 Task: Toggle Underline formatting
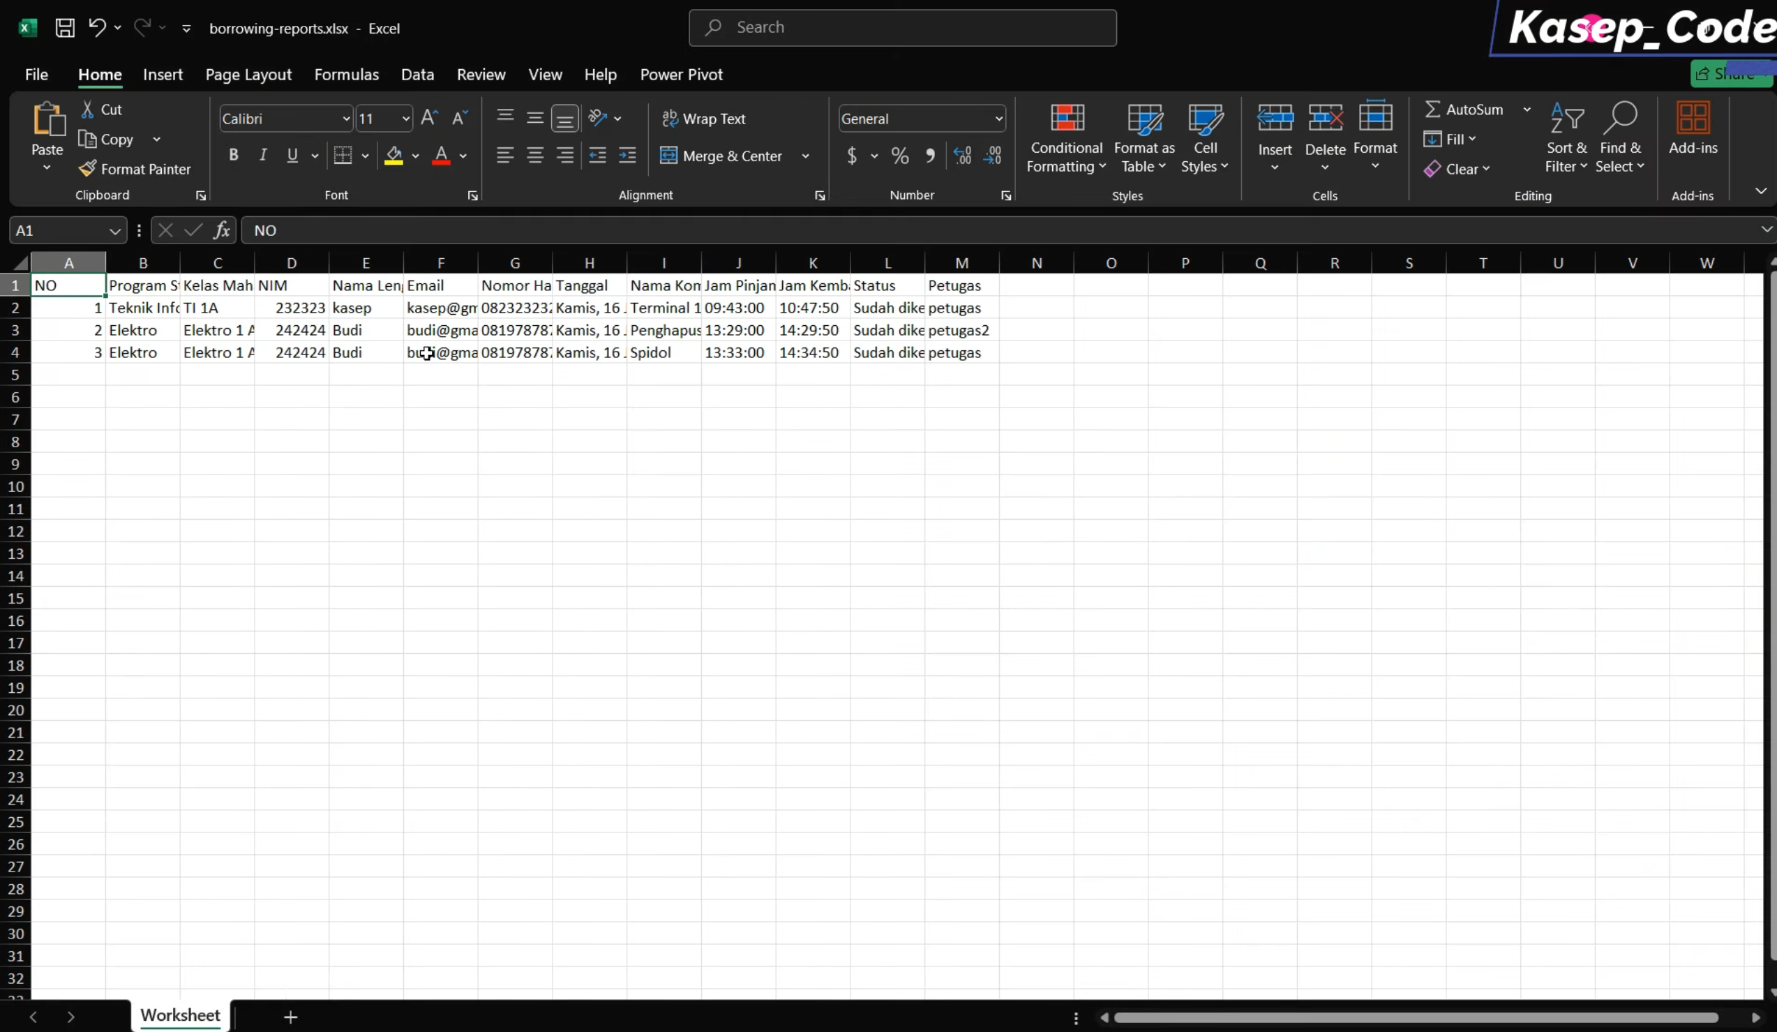tap(292, 155)
